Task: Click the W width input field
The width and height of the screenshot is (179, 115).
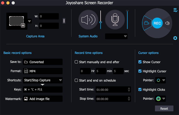Action: (x=49, y=16)
